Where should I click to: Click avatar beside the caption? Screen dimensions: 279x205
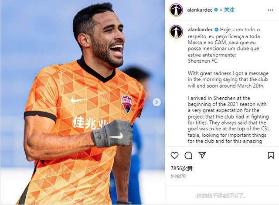[x=176, y=32]
